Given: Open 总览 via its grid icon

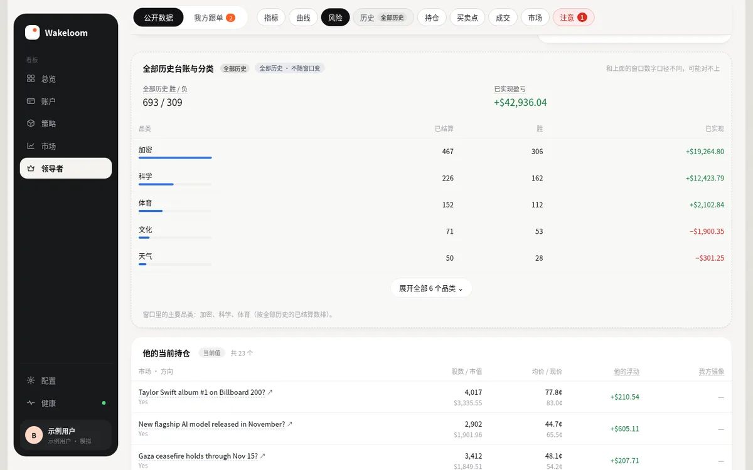Looking at the screenshot, I should click(31, 79).
